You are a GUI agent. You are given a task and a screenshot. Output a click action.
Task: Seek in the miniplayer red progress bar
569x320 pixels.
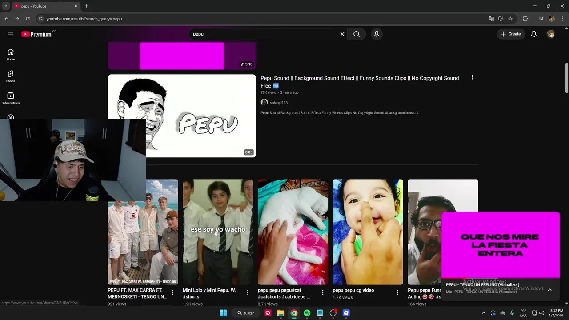(x=501, y=278)
